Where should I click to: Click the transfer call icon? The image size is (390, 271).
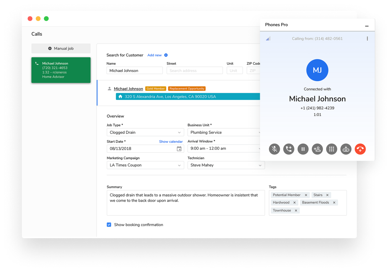289,149
